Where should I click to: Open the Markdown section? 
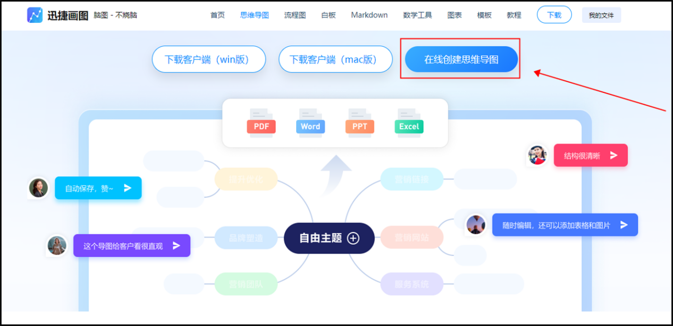point(369,15)
